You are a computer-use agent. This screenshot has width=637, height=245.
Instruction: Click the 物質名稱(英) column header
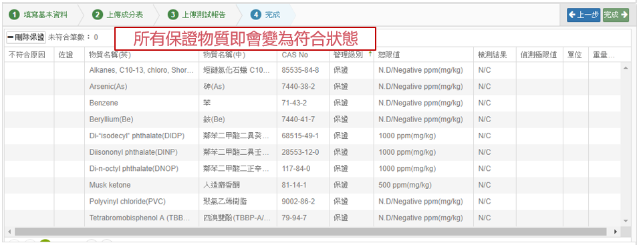[142, 55]
